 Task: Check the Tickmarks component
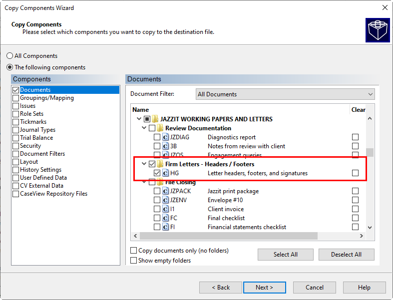click(15, 122)
